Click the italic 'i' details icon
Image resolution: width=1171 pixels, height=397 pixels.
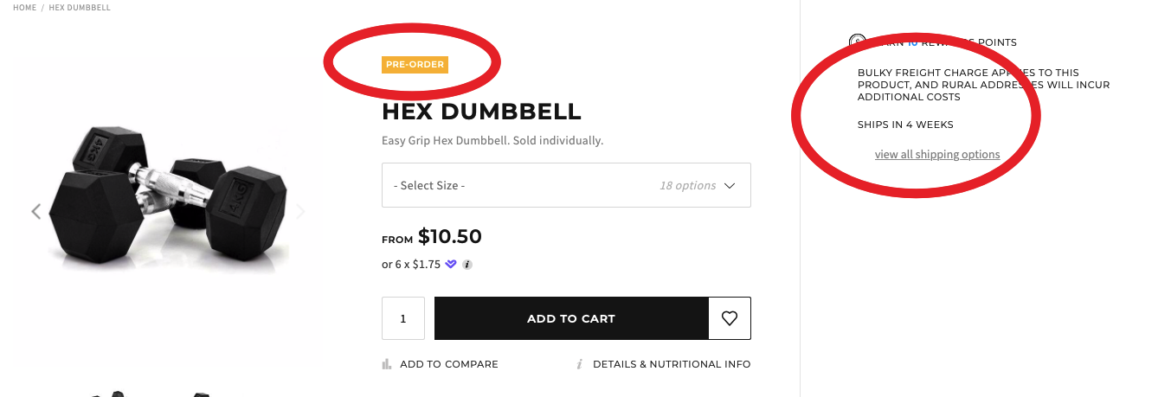pos(580,364)
